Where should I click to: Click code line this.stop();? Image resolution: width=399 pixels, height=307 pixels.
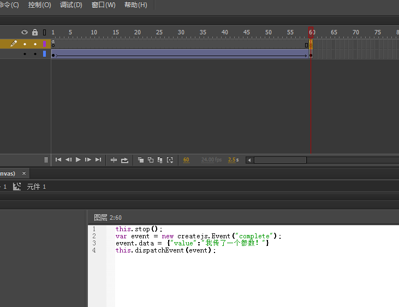point(139,229)
